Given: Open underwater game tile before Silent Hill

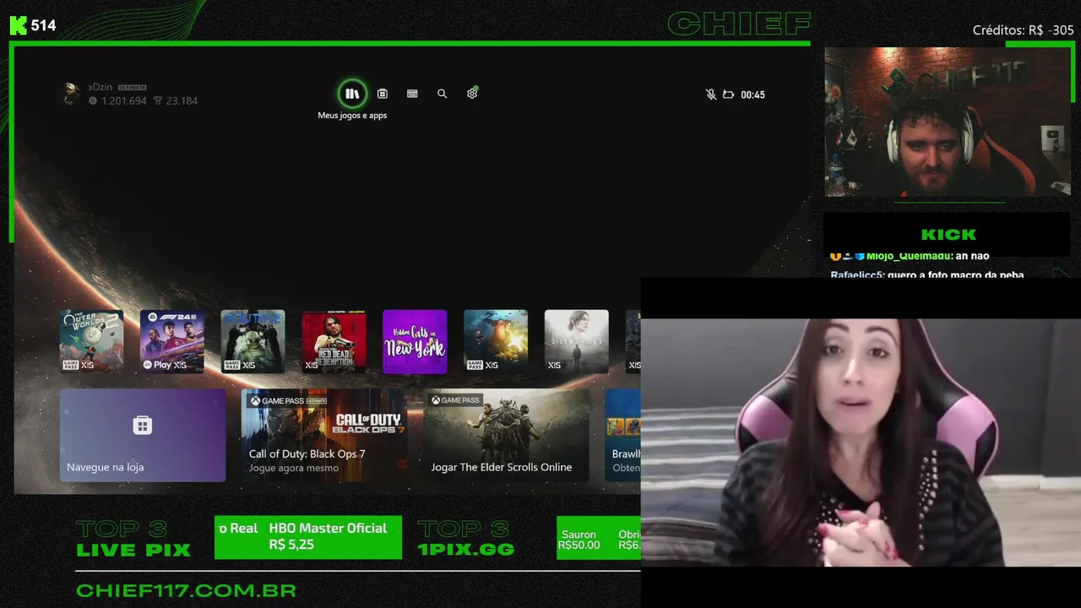Looking at the screenshot, I should 496,341.
